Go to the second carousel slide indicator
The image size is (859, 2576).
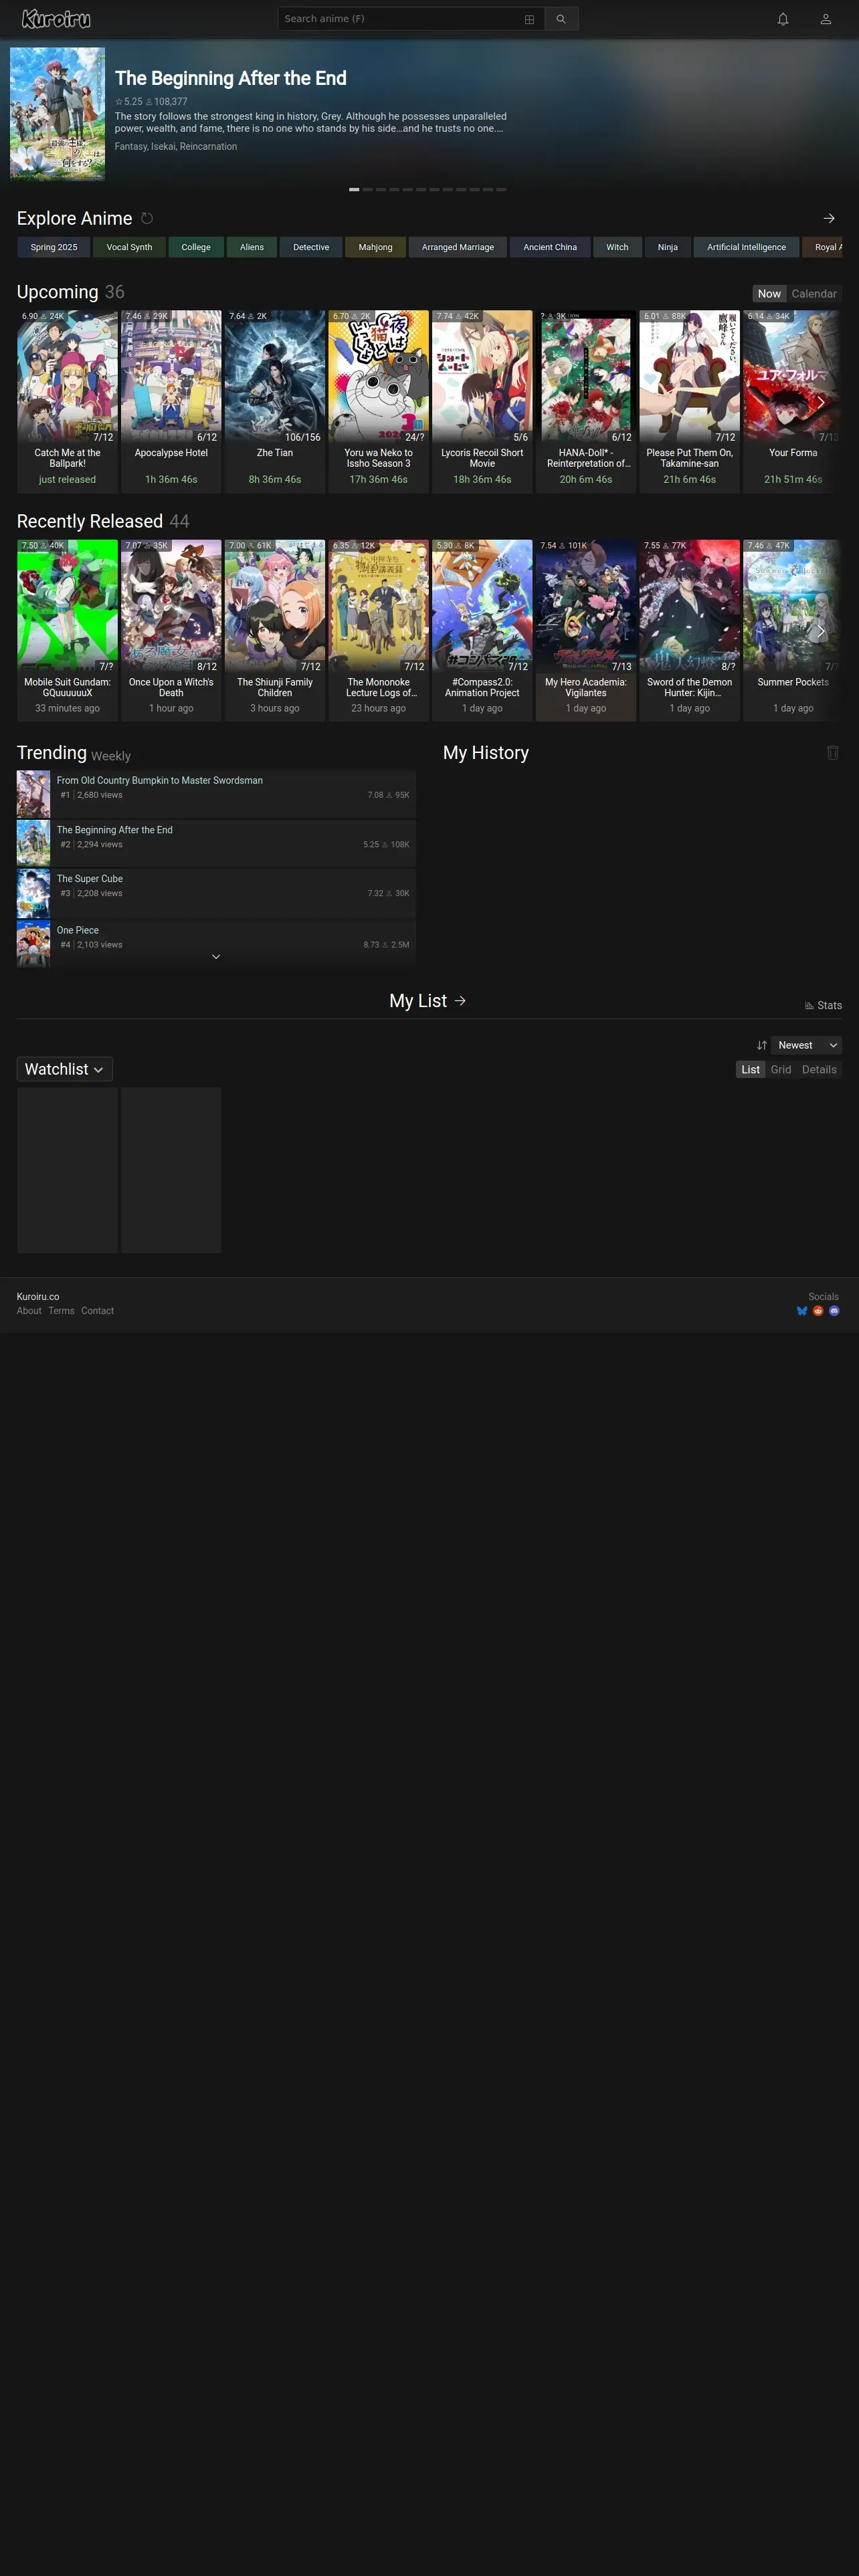[x=367, y=189]
